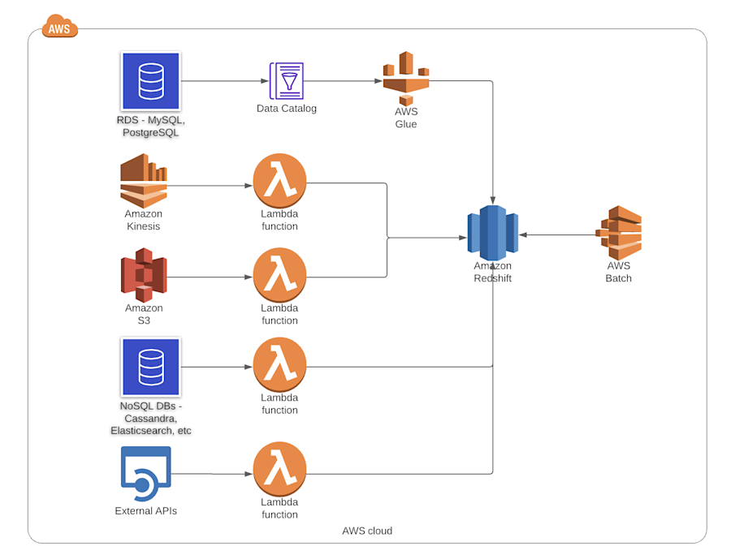This screenshot has height=559, width=731.
Task: Click the Lambda function icon below Data Catalog
Action: pyautogui.click(x=279, y=180)
